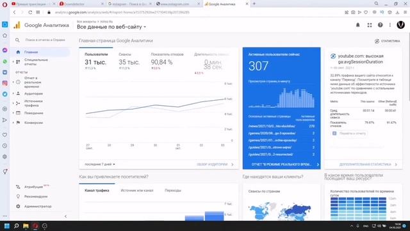410x231 pixels.
Task: Open Windows taskbar search
Action: click(16, 226)
